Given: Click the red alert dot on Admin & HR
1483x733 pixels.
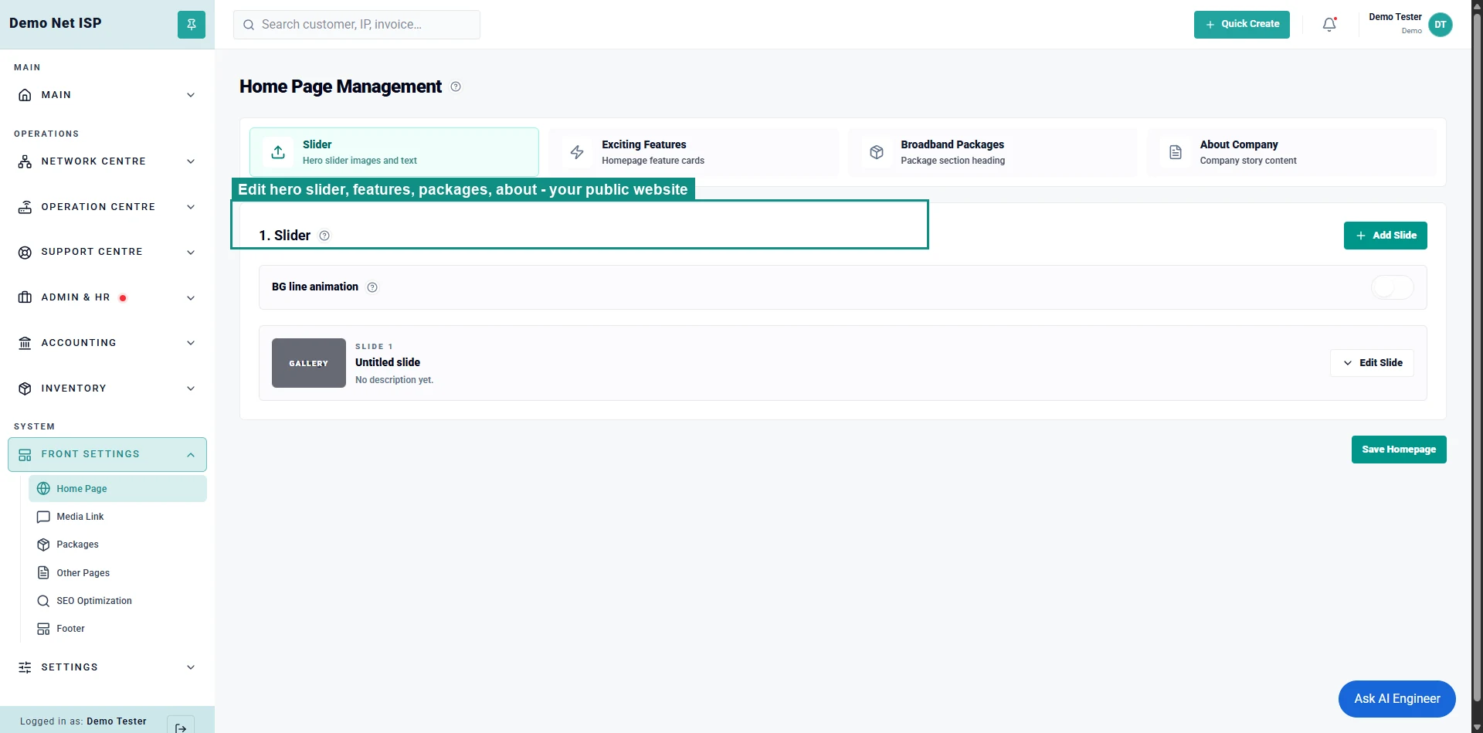Looking at the screenshot, I should point(123,298).
